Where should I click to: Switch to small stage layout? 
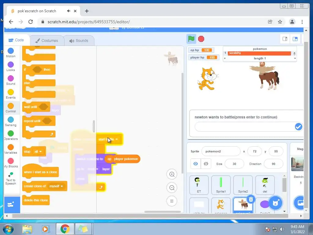click(x=285, y=39)
